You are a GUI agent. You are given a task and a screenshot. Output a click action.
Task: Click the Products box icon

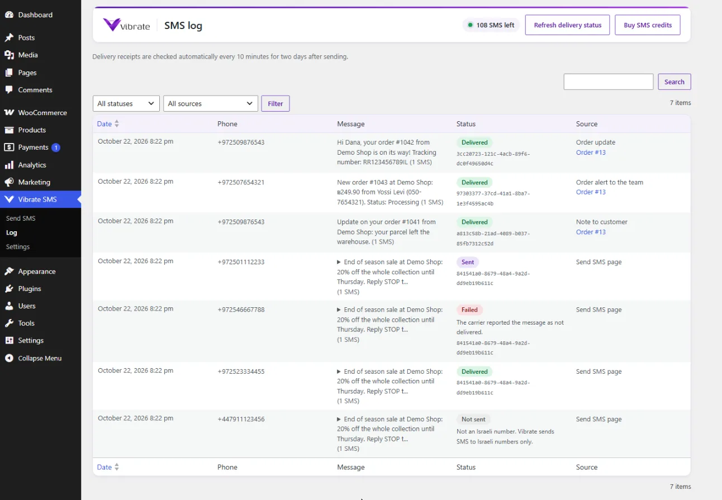[x=9, y=130]
